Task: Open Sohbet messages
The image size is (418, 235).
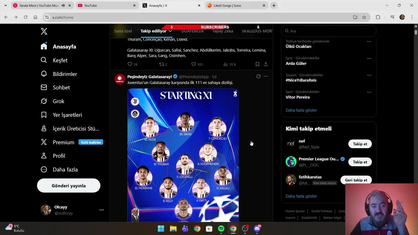Action: pos(55,87)
